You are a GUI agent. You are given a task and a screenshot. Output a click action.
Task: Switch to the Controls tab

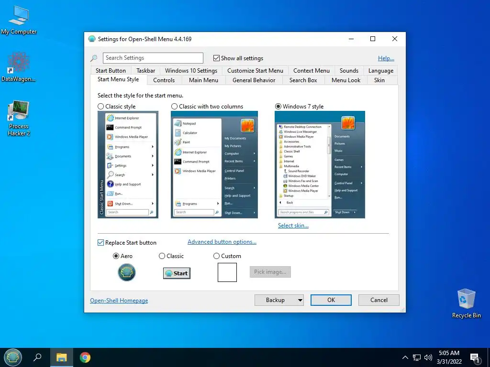(x=164, y=80)
